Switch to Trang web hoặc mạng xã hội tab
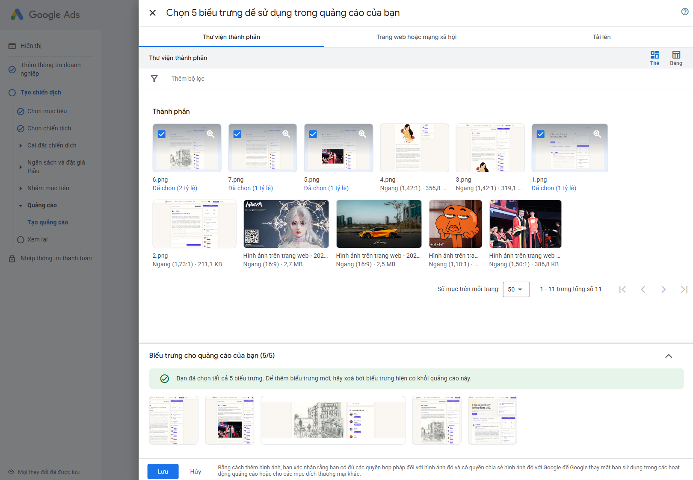The width and height of the screenshot is (693, 480). (x=416, y=37)
